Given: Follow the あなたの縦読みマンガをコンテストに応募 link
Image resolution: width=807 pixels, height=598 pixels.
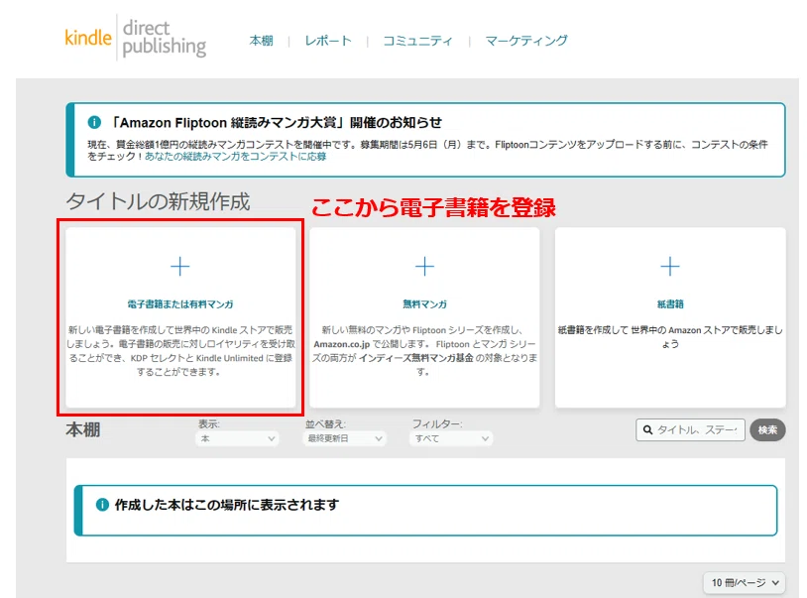Looking at the screenshot, I should pos(235,157).
